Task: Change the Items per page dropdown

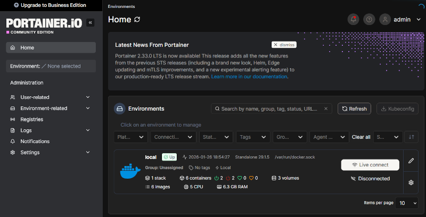Action: click(407, 203)
